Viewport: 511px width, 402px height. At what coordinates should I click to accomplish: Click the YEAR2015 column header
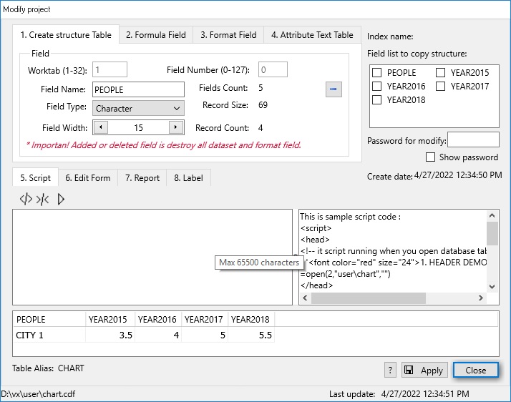pos(110,319)
